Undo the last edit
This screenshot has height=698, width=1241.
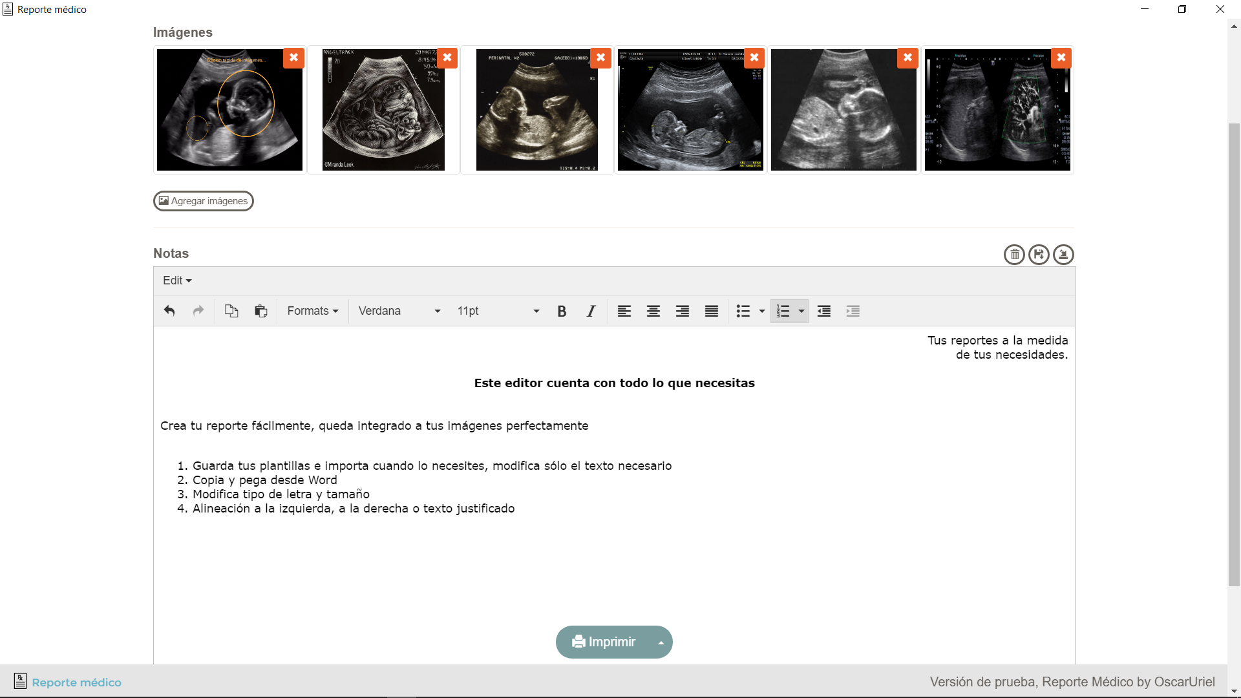pos(169,311)
